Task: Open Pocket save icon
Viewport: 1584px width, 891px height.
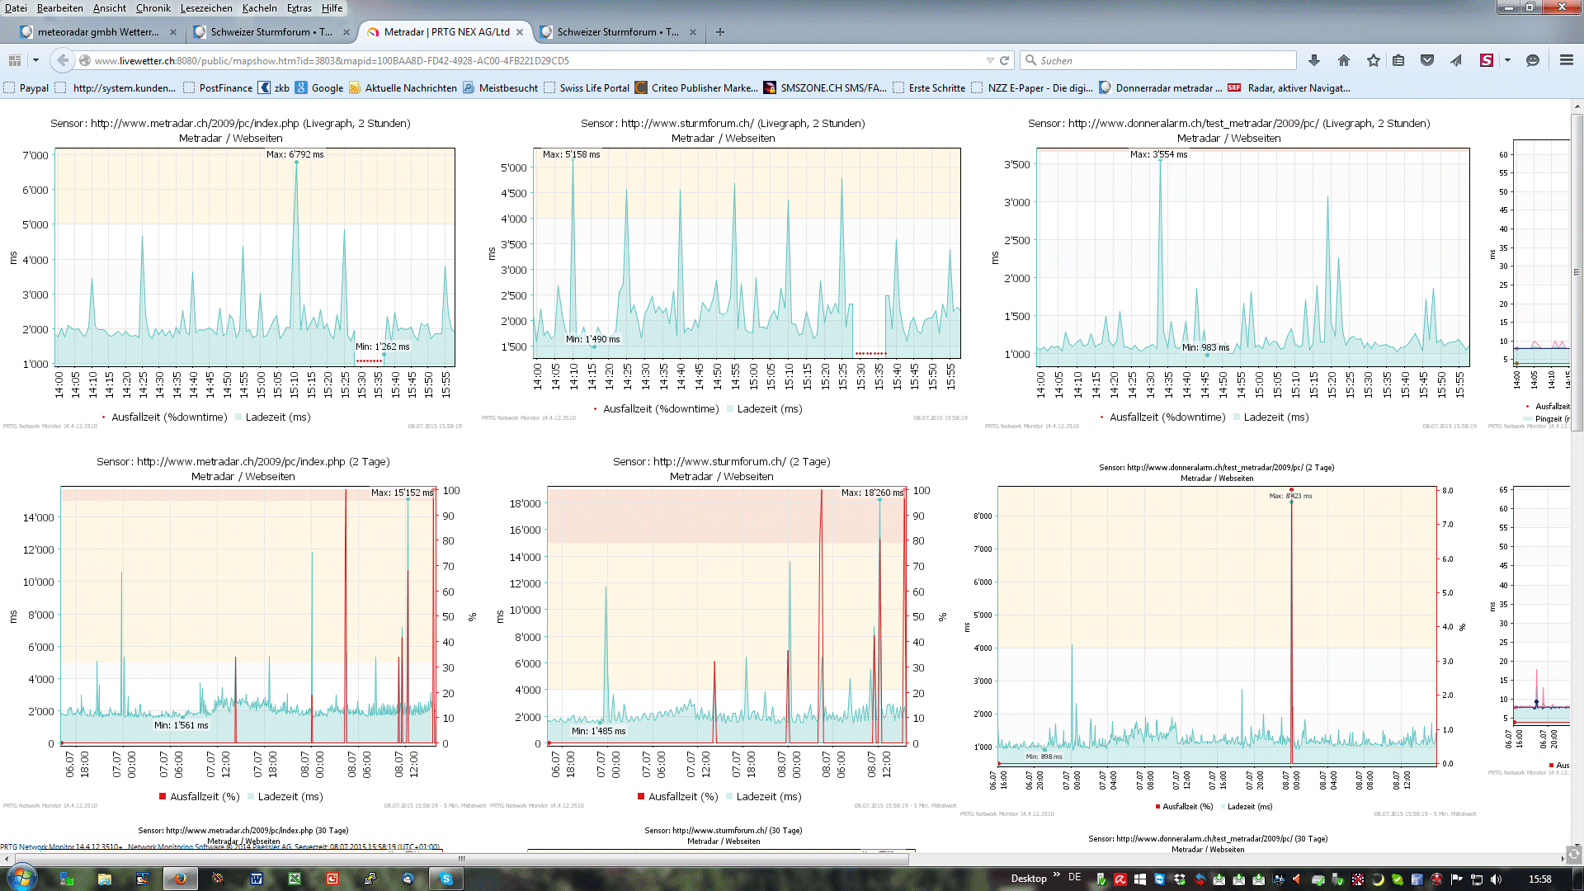Action: pyautogui.click(x=1427, y=60)
